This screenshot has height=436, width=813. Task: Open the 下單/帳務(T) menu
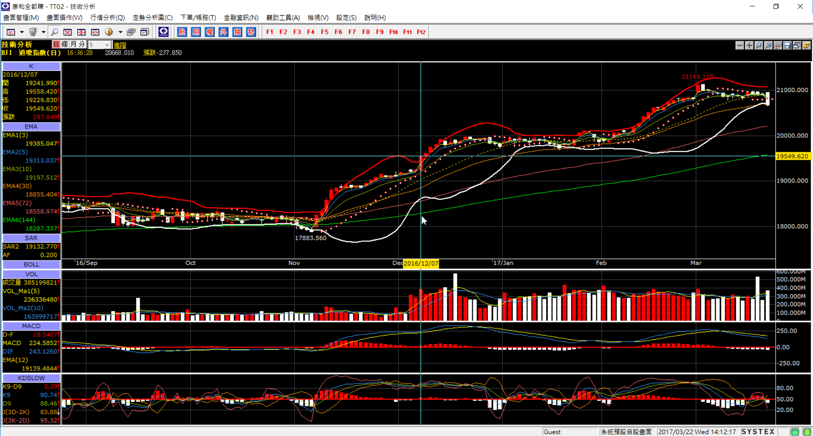(198, 17)
